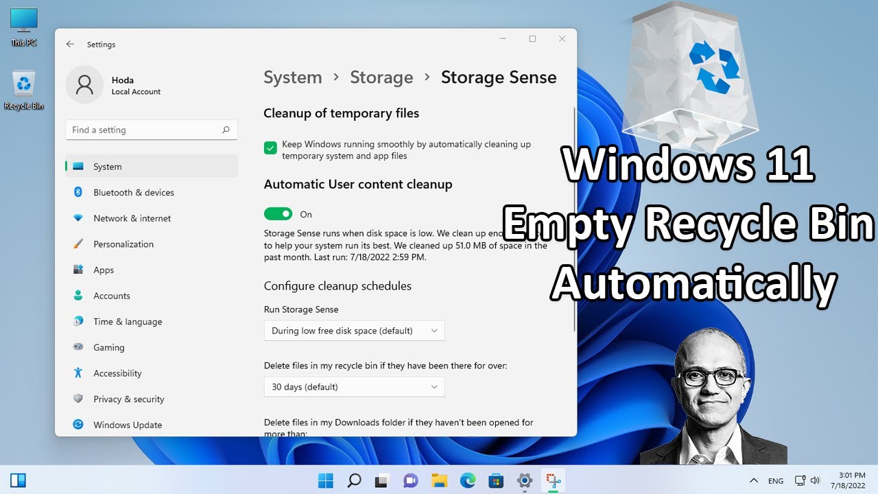Click the Hoda account avatar
Image resolution: width=878 pixels, height=494 pixels.
(x=84, y=85)
